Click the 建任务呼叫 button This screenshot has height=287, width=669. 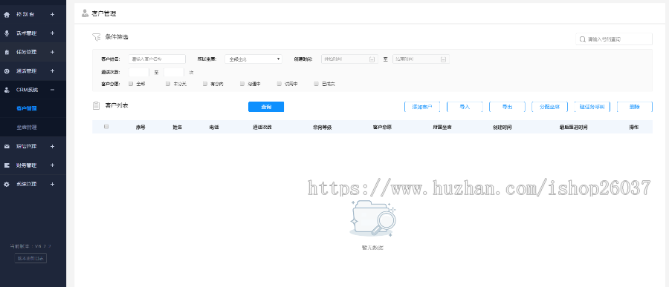tap(592, 107)
